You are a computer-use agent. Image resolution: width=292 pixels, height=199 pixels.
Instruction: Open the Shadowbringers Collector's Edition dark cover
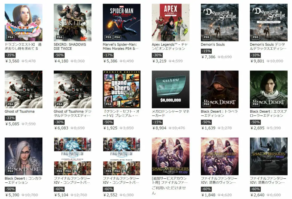click(269, 156)
